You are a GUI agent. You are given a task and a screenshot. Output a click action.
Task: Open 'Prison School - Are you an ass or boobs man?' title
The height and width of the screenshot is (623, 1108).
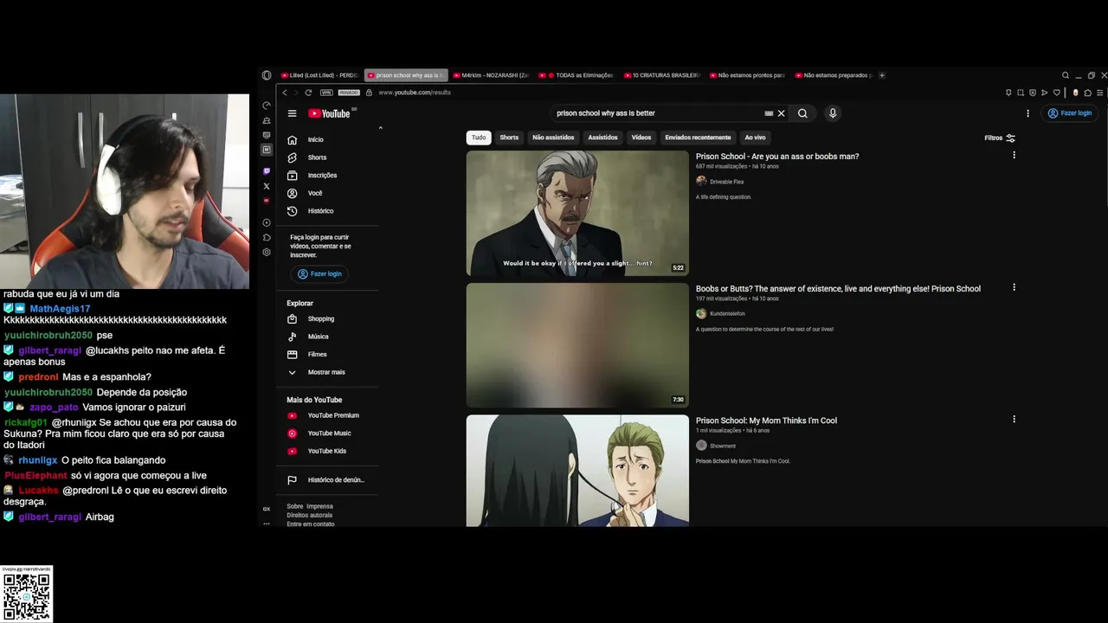click(777, 157)
